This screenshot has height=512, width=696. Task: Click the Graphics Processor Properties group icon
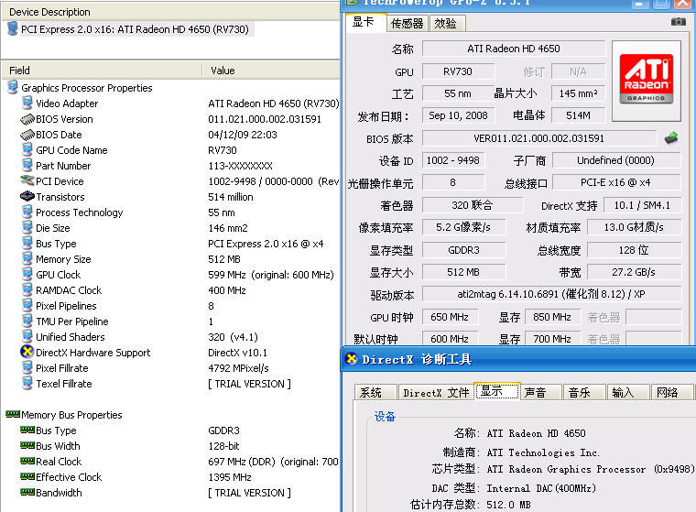(x=13, y=88)
